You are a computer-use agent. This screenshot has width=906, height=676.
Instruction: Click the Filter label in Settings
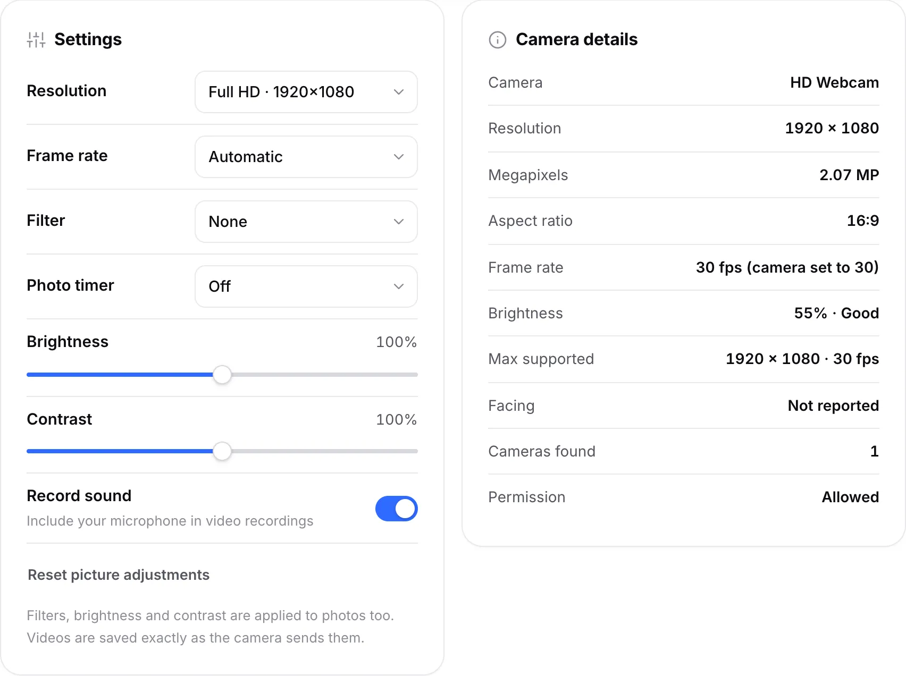pyautogui.click(x=46, y=221)
